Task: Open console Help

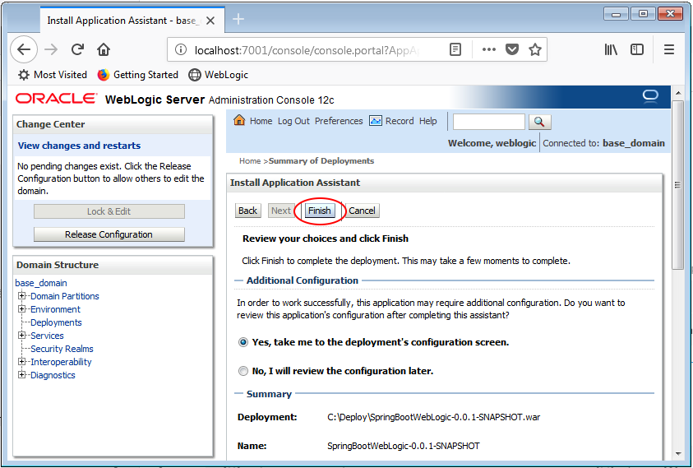Action: 427,121
